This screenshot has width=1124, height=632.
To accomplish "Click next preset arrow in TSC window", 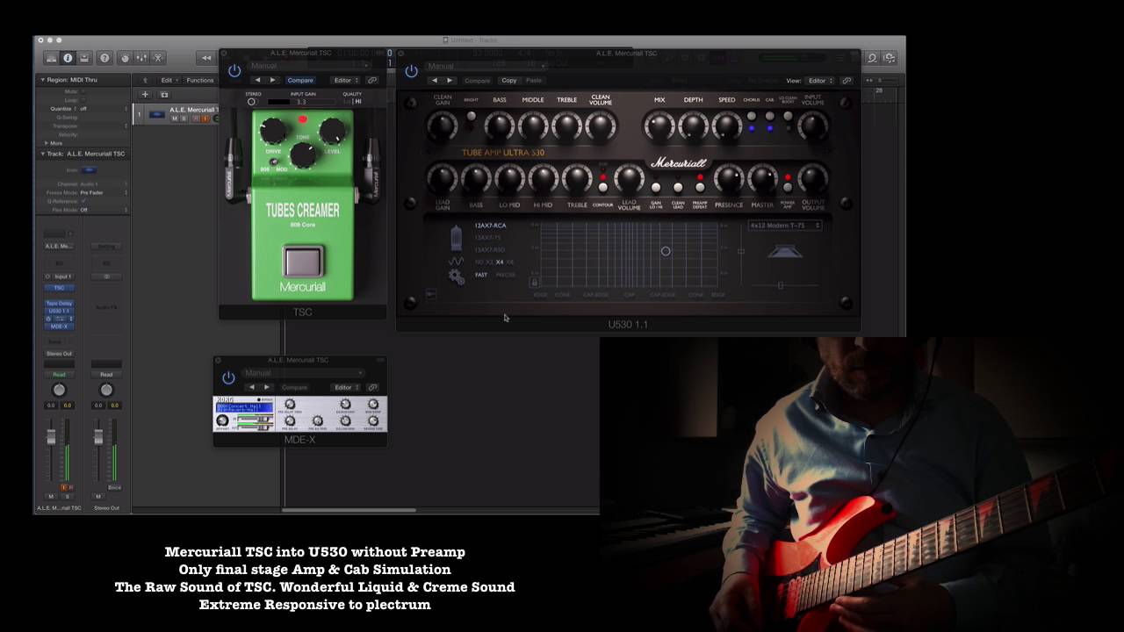I will click(x=272, y=80).
